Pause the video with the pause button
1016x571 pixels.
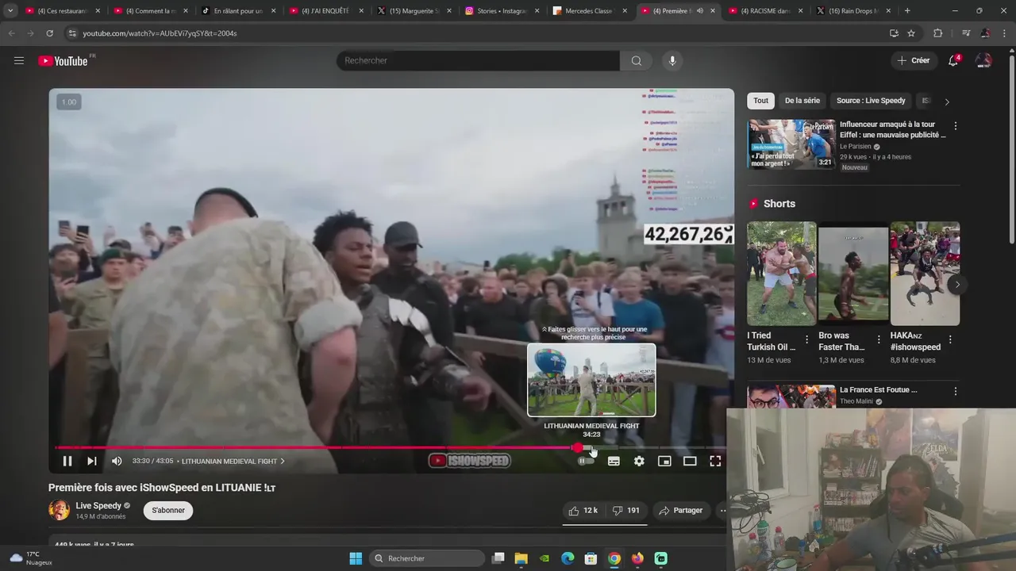pyautogui.click(x=67, y=461)
